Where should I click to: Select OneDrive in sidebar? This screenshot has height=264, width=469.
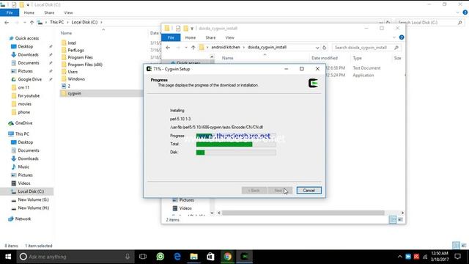point(23,123)
